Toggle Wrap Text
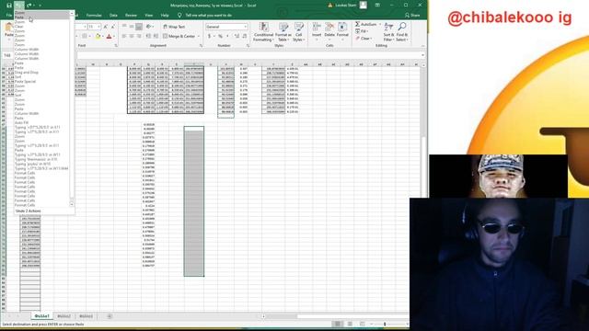Image resolution: width=589 pixels, height=331 pixels. [x=174, y=27]
